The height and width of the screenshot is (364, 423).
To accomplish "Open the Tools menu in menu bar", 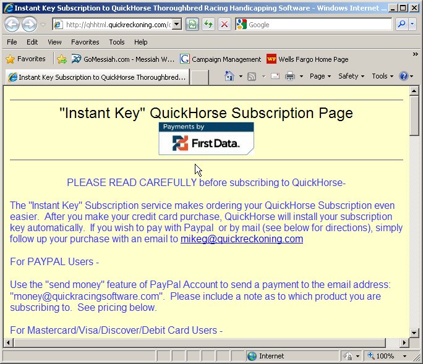I will click(x=116, y=42).
